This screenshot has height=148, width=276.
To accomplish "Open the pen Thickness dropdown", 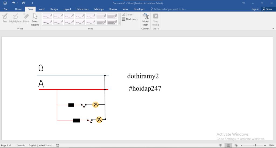I will point(130,19).
